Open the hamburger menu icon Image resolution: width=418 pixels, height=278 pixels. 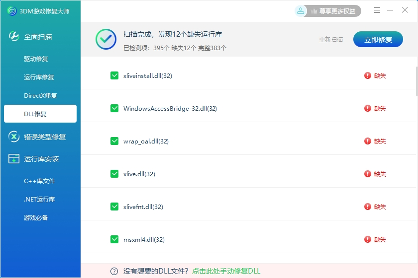click(x=377, y=10)
